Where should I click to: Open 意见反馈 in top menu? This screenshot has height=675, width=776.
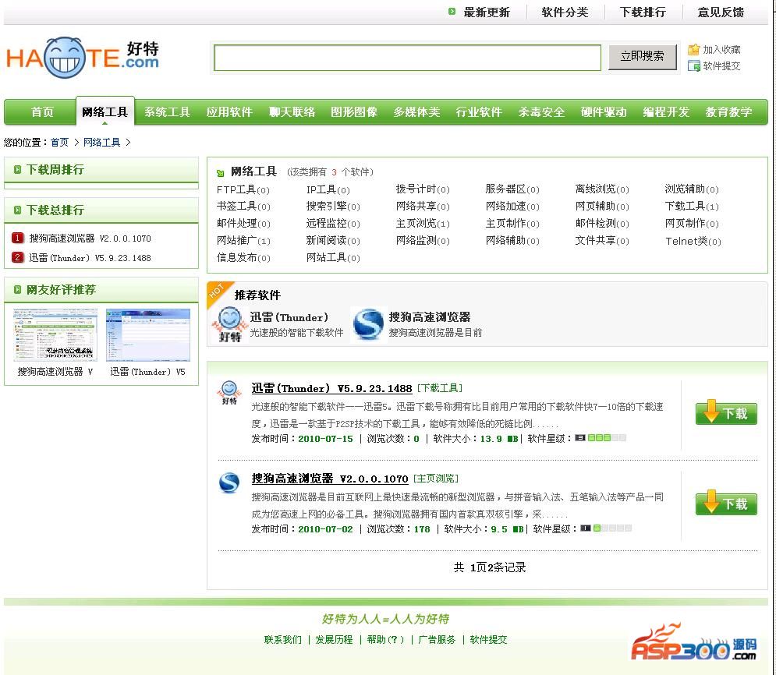[x=721, y=12]
